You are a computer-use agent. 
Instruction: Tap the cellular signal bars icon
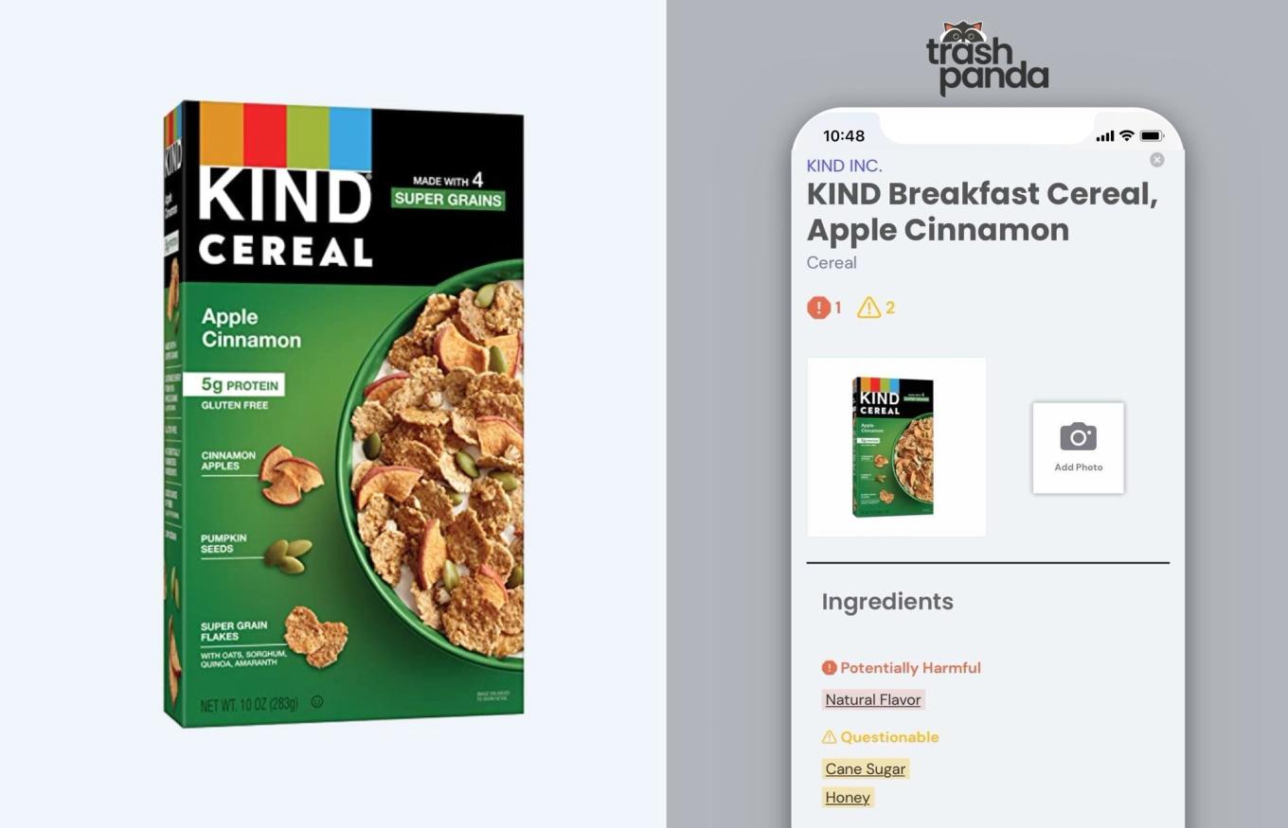[x=1104, y=136]
